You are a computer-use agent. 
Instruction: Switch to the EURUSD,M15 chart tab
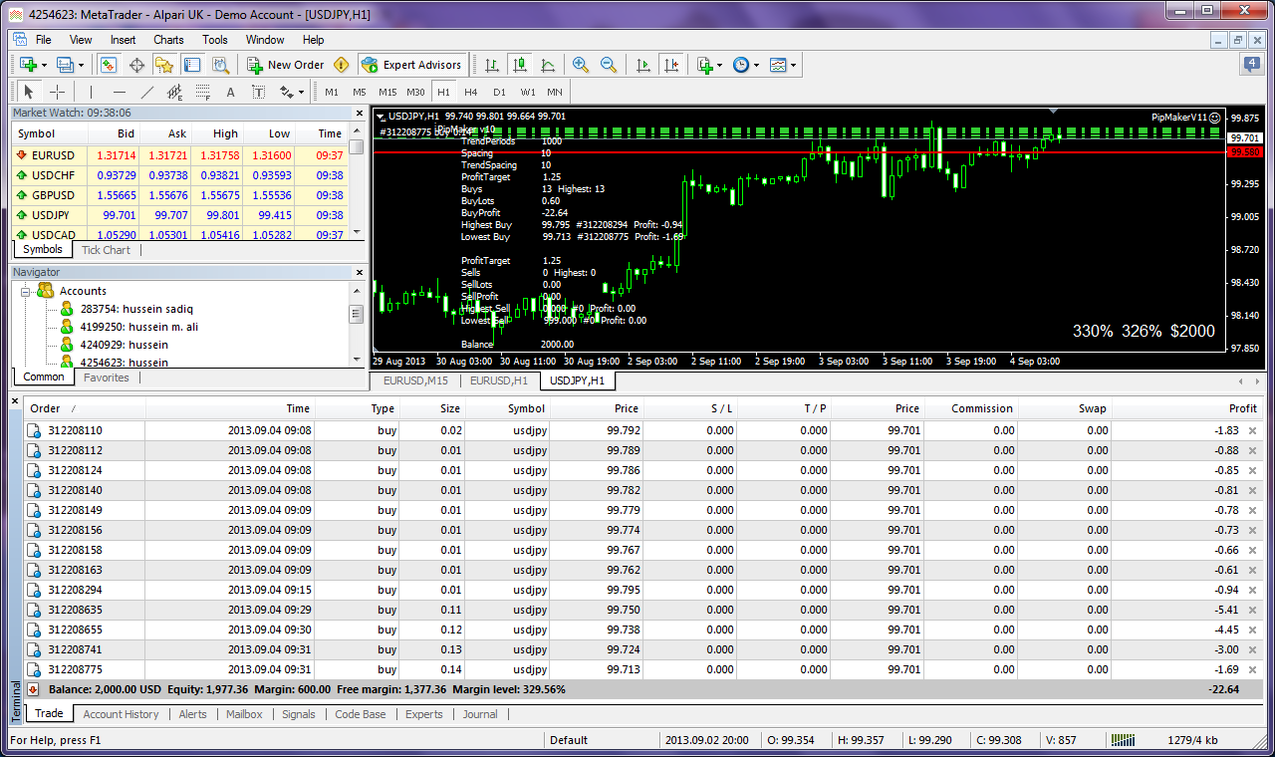(415, 380)
